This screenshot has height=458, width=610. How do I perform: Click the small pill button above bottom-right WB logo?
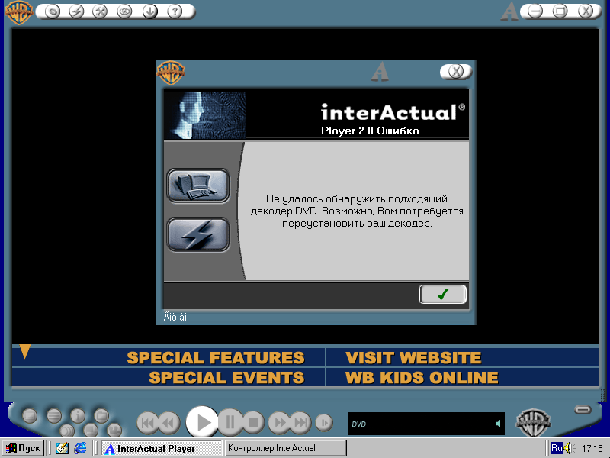[583, 410]
